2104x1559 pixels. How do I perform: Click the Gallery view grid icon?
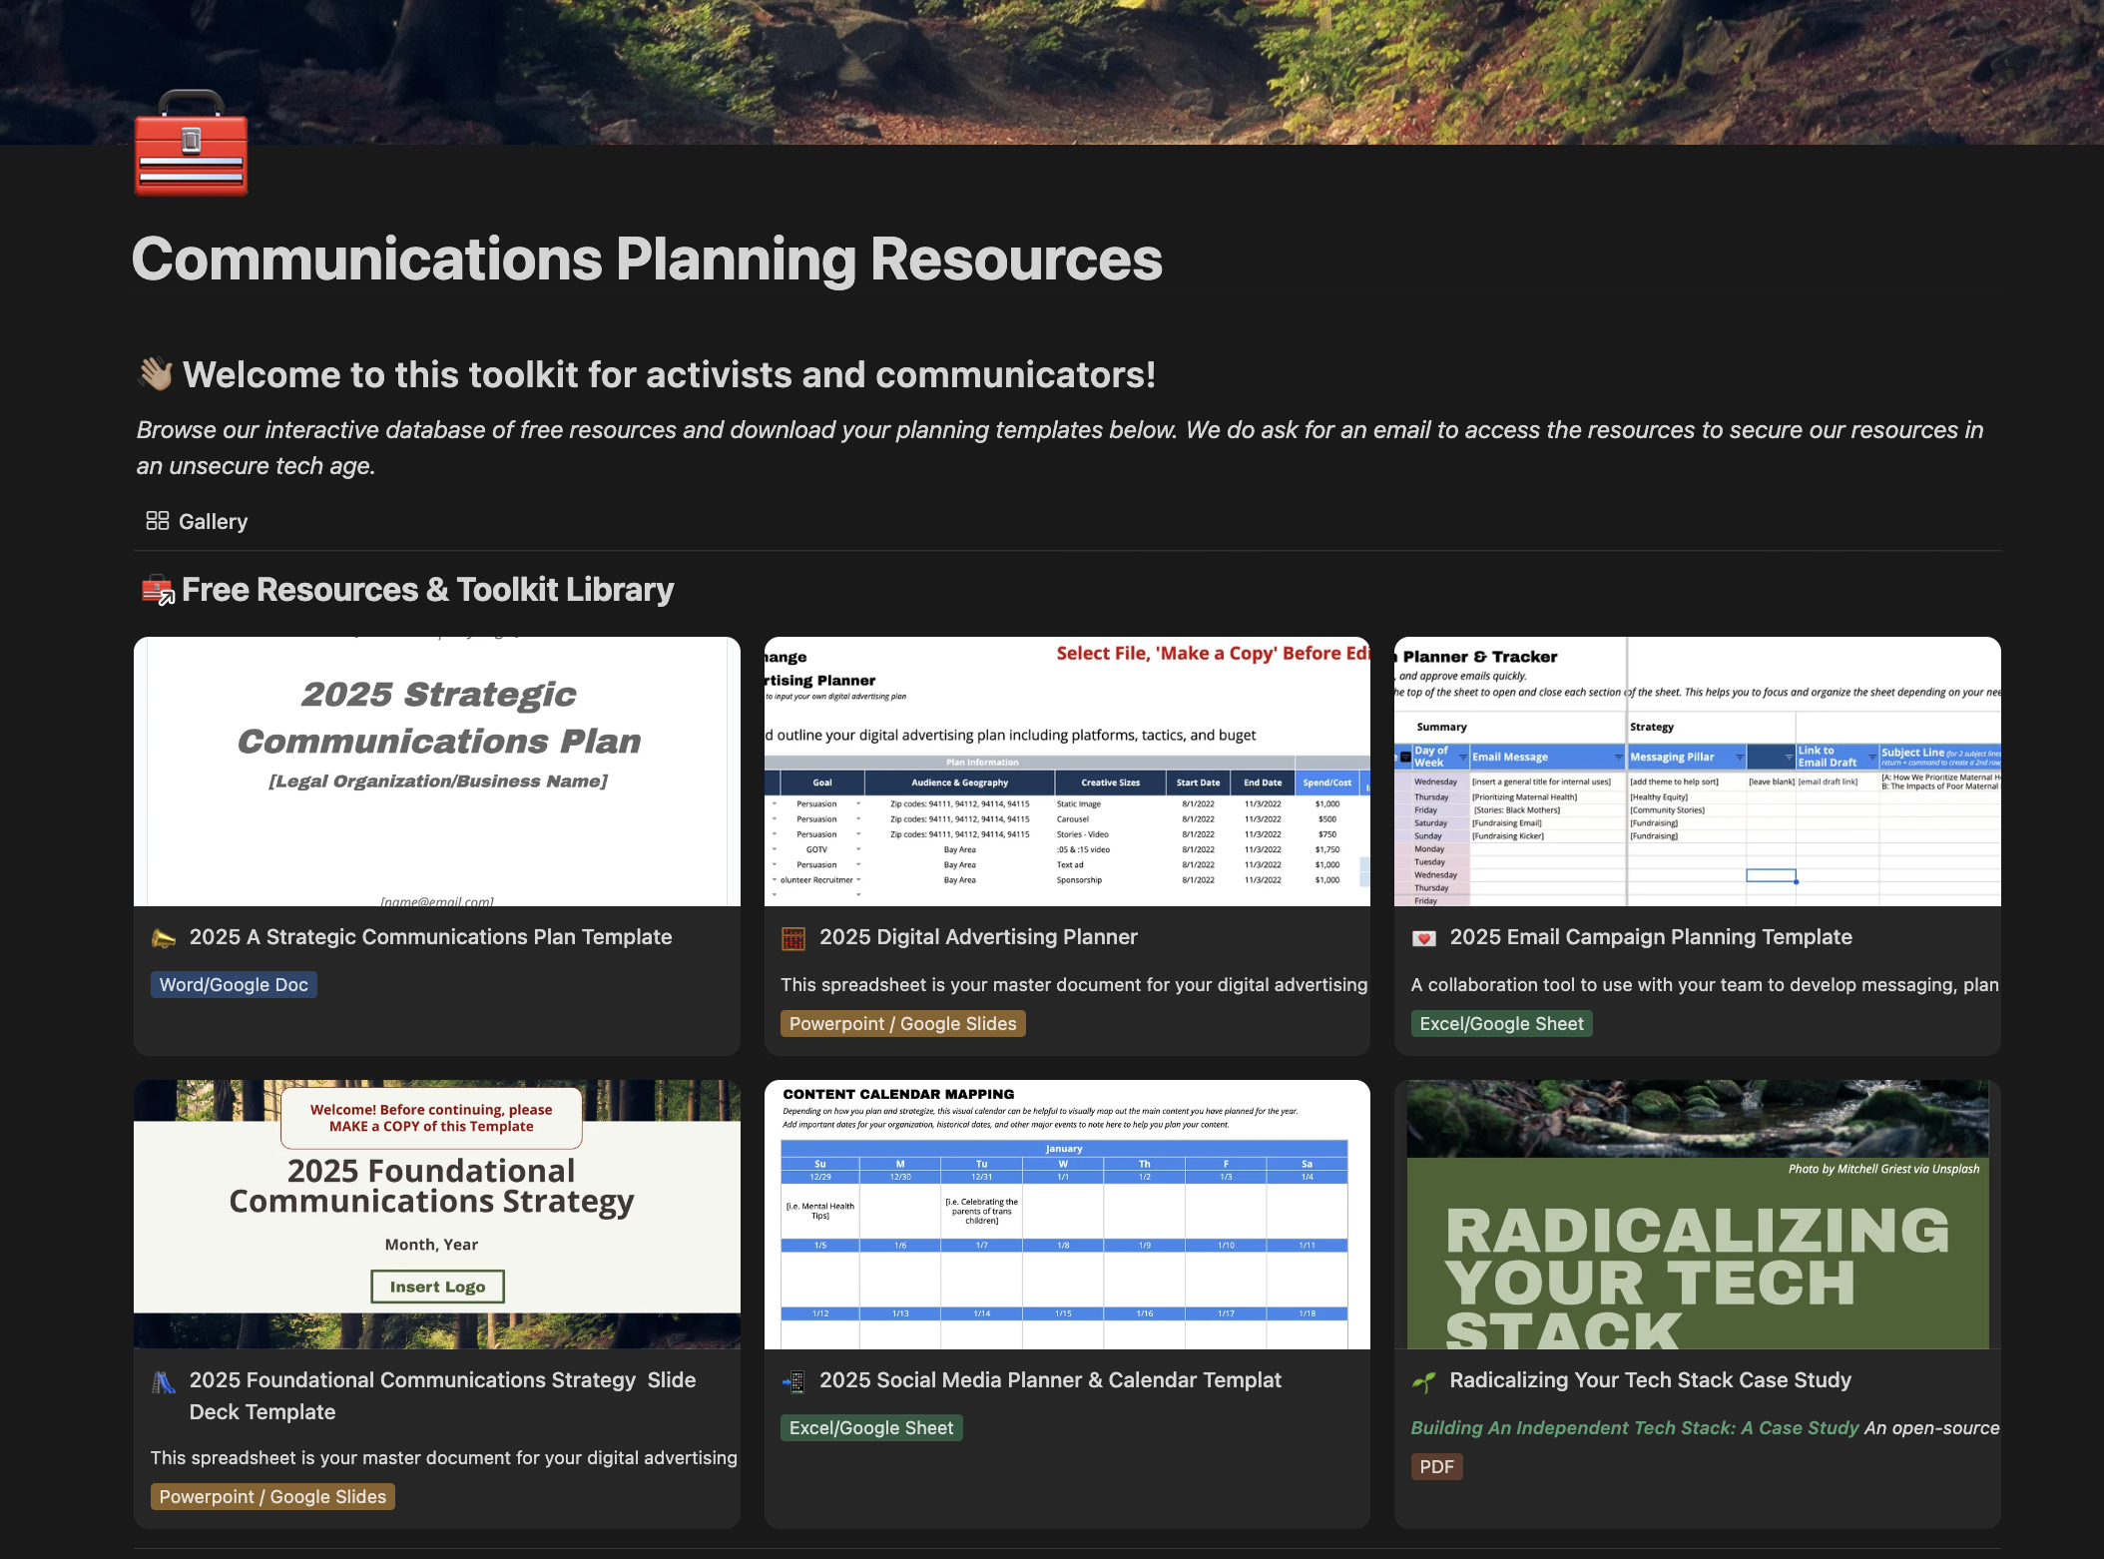click(157, 521)
